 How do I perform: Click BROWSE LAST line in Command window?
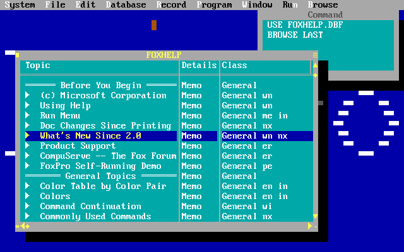(295, 35)
